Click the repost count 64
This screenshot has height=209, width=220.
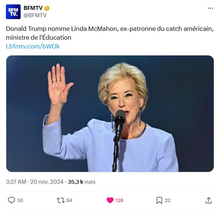[x=69, y=200]
